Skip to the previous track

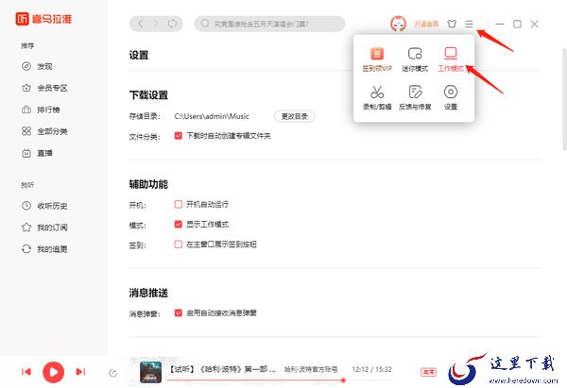(26, 372)
